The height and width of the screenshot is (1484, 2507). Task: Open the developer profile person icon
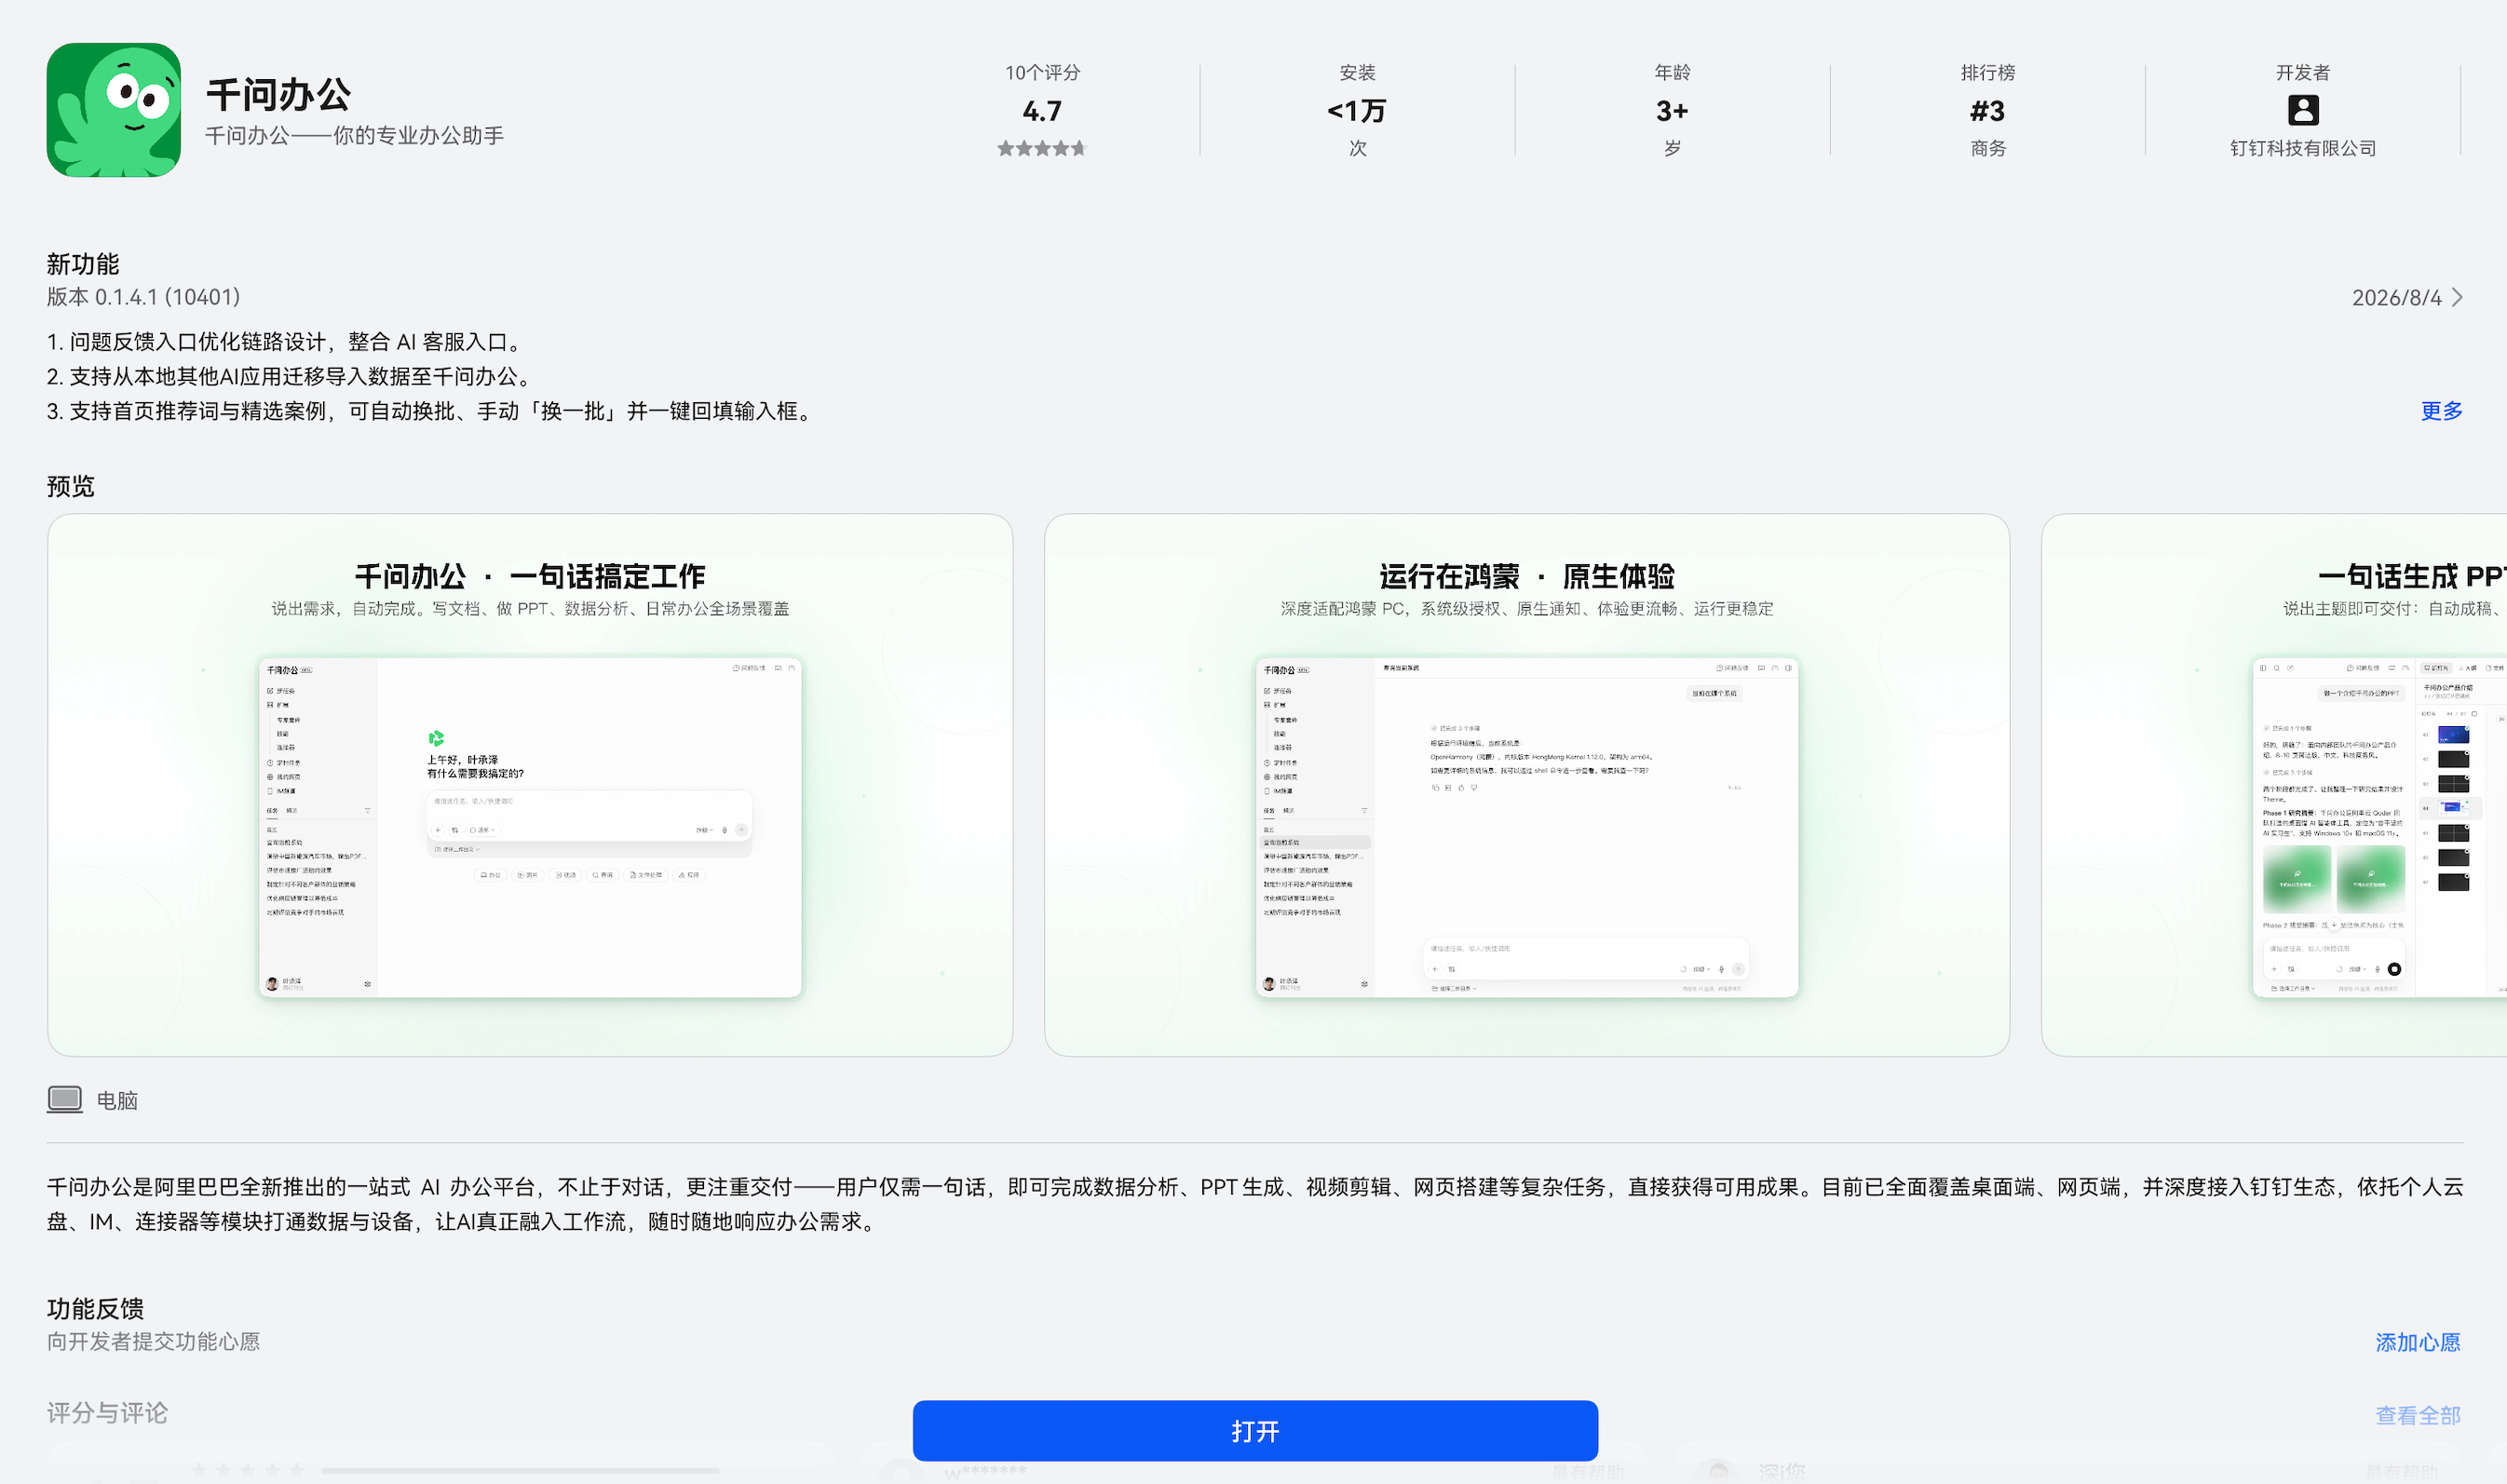pyautogui.click(x=2302, y=110)
